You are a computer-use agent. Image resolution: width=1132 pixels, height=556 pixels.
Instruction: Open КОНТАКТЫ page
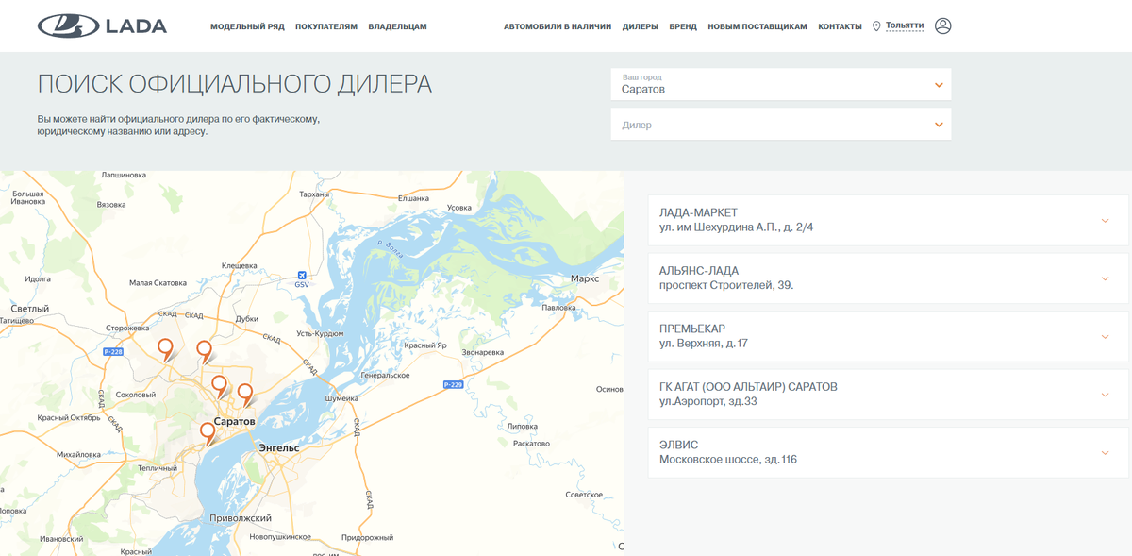click(x=840, y=26)
